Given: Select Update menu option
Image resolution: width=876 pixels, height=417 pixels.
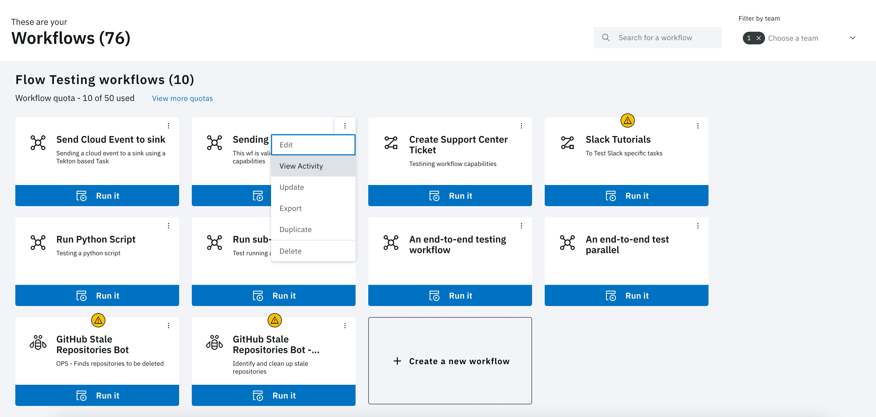Looking at the screenshot, I should [313, 187].
